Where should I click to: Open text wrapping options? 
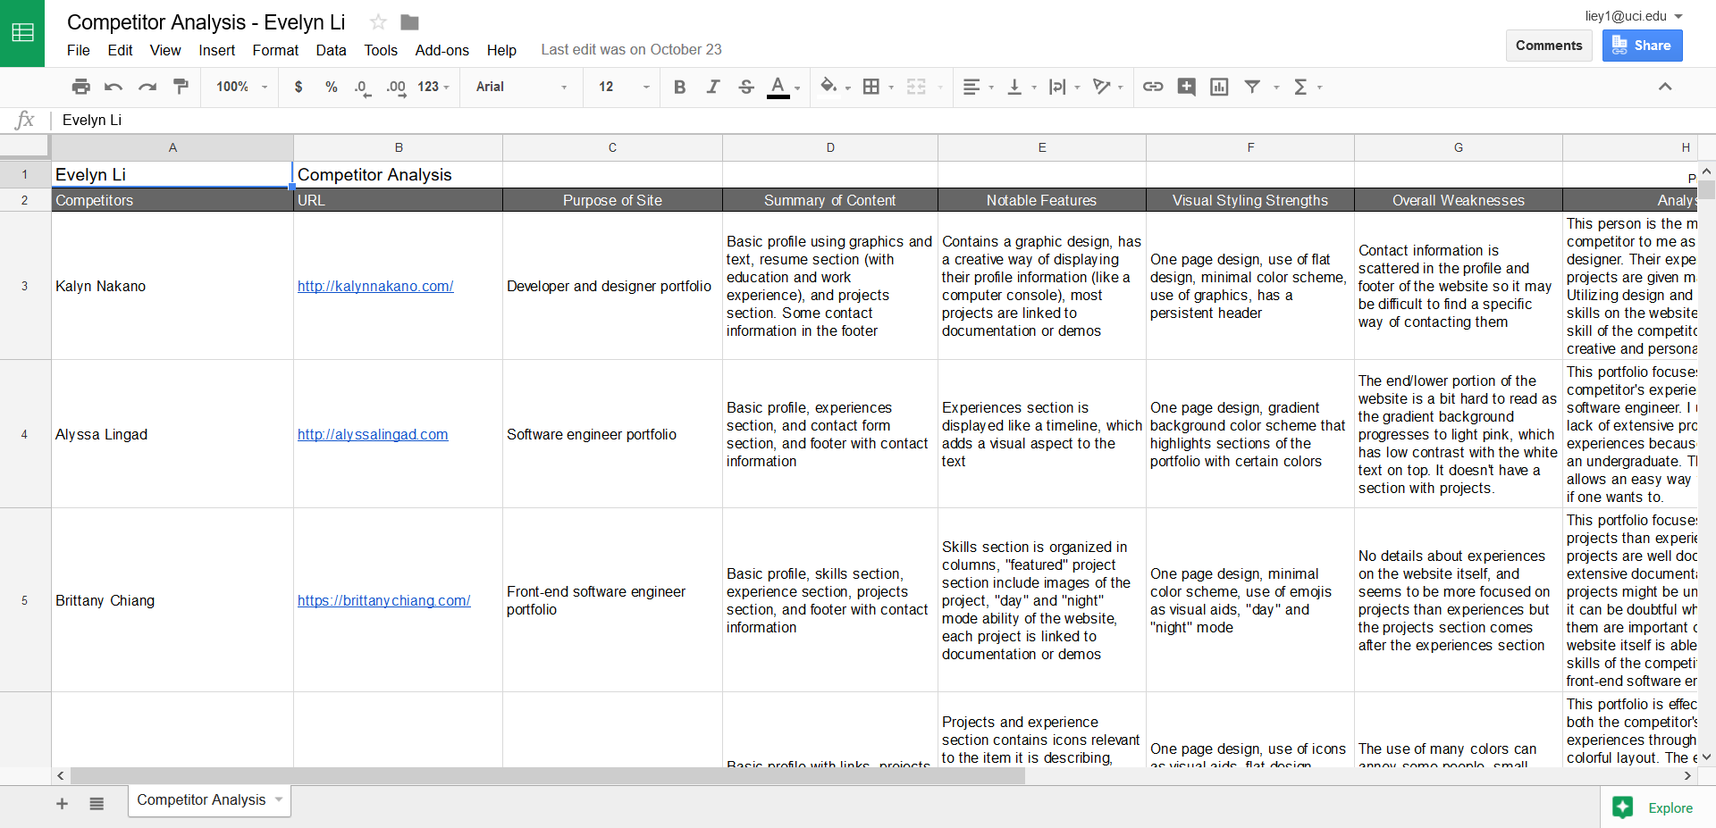pos(1057,87)
